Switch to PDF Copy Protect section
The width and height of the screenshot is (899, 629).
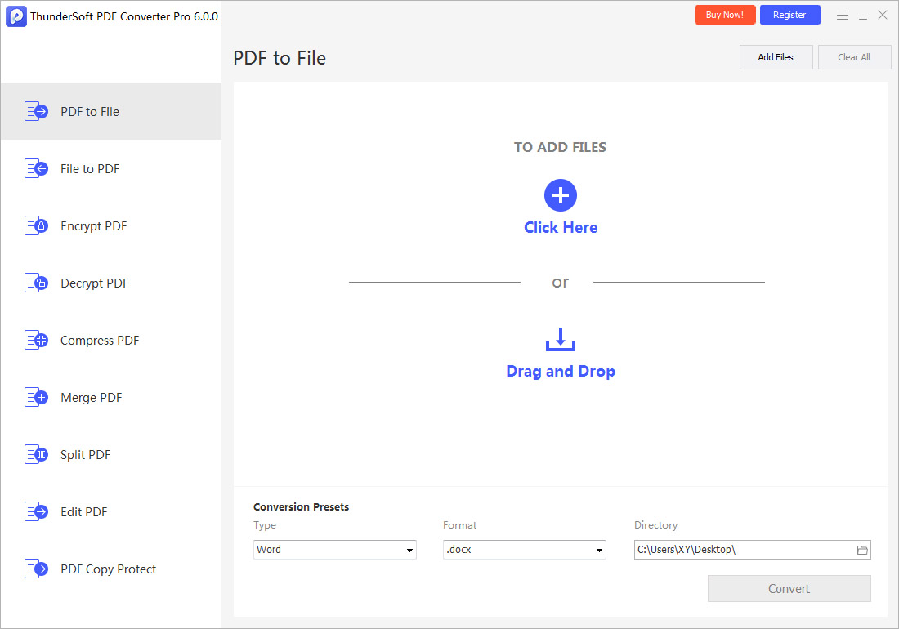pyautogui.click(x=108, y=569)
